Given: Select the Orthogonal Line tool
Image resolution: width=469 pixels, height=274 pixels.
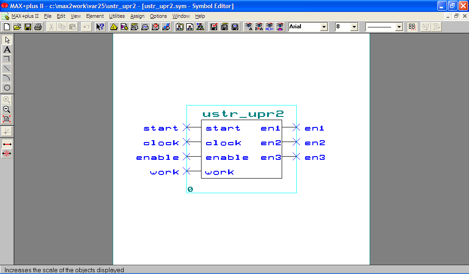Looking at the screenshot, I should [7, 59].
